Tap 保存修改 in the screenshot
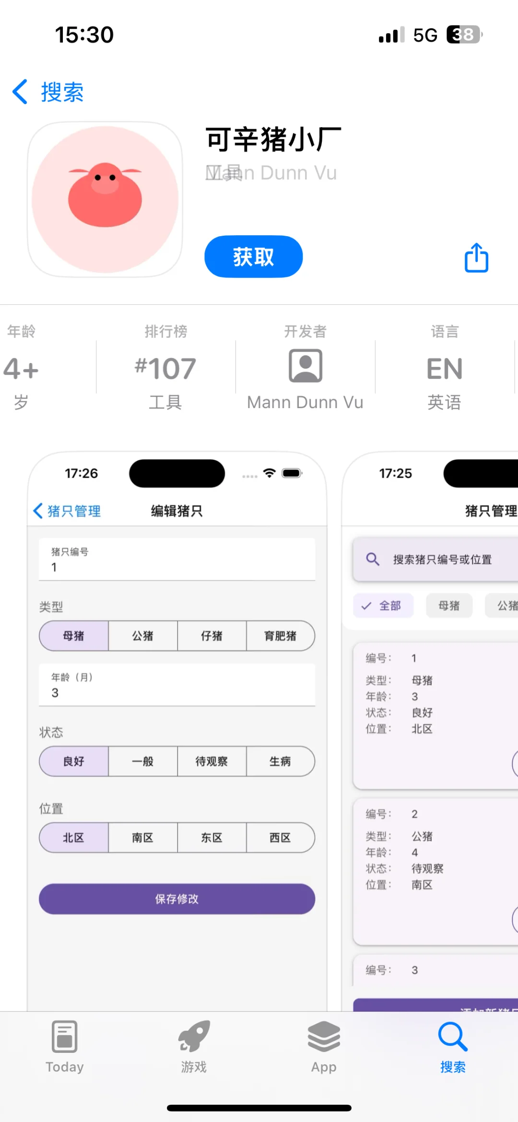518x1122 pixels. 177,899
